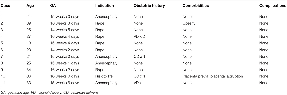Click the Risk to life indication cell

104,76
